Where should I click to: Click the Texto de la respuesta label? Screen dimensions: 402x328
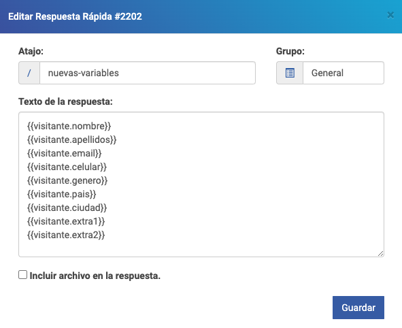(x=65, y=101)
